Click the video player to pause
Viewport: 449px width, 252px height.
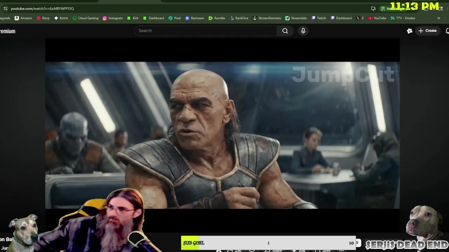[222, 135]
